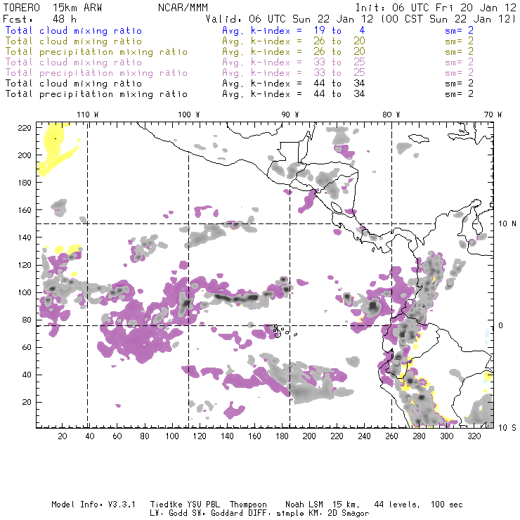Select the "44 levels," text
The width and height of the screenshot is (520, 520).
(x=397, y=505)
